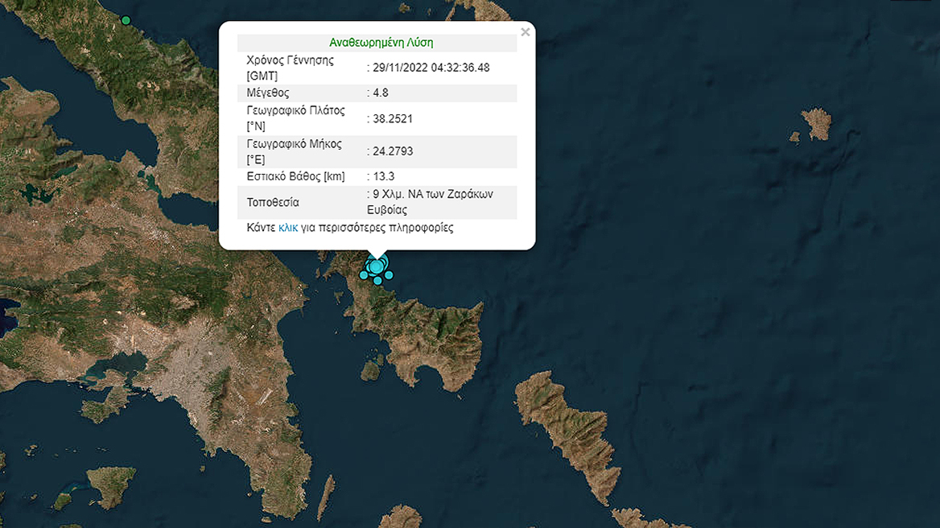Click the large central cyan earthquake marker

[x=376, y=266]
